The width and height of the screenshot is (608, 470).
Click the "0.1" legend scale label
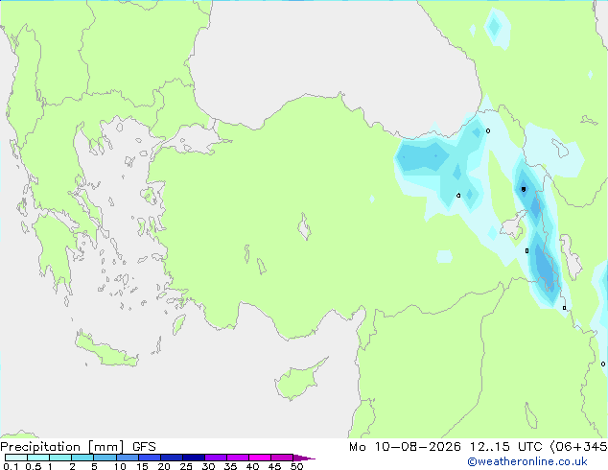tap(11, 466)
